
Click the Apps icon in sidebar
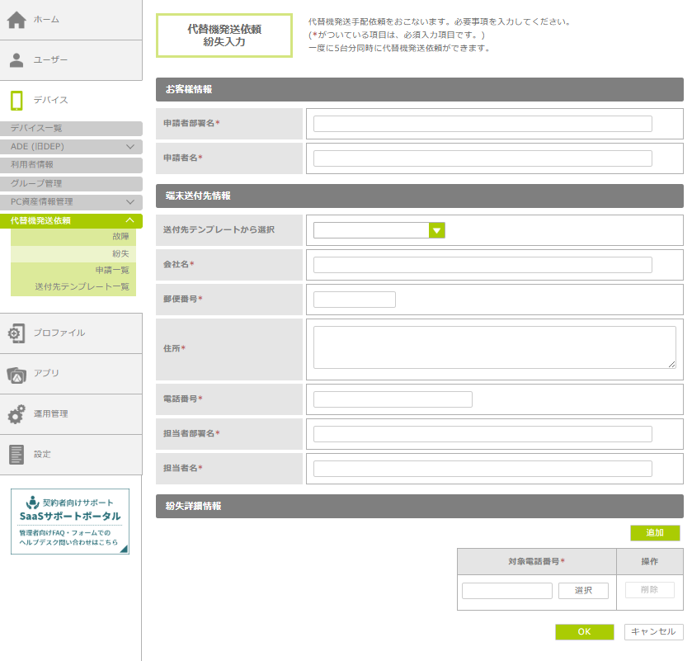16,374
